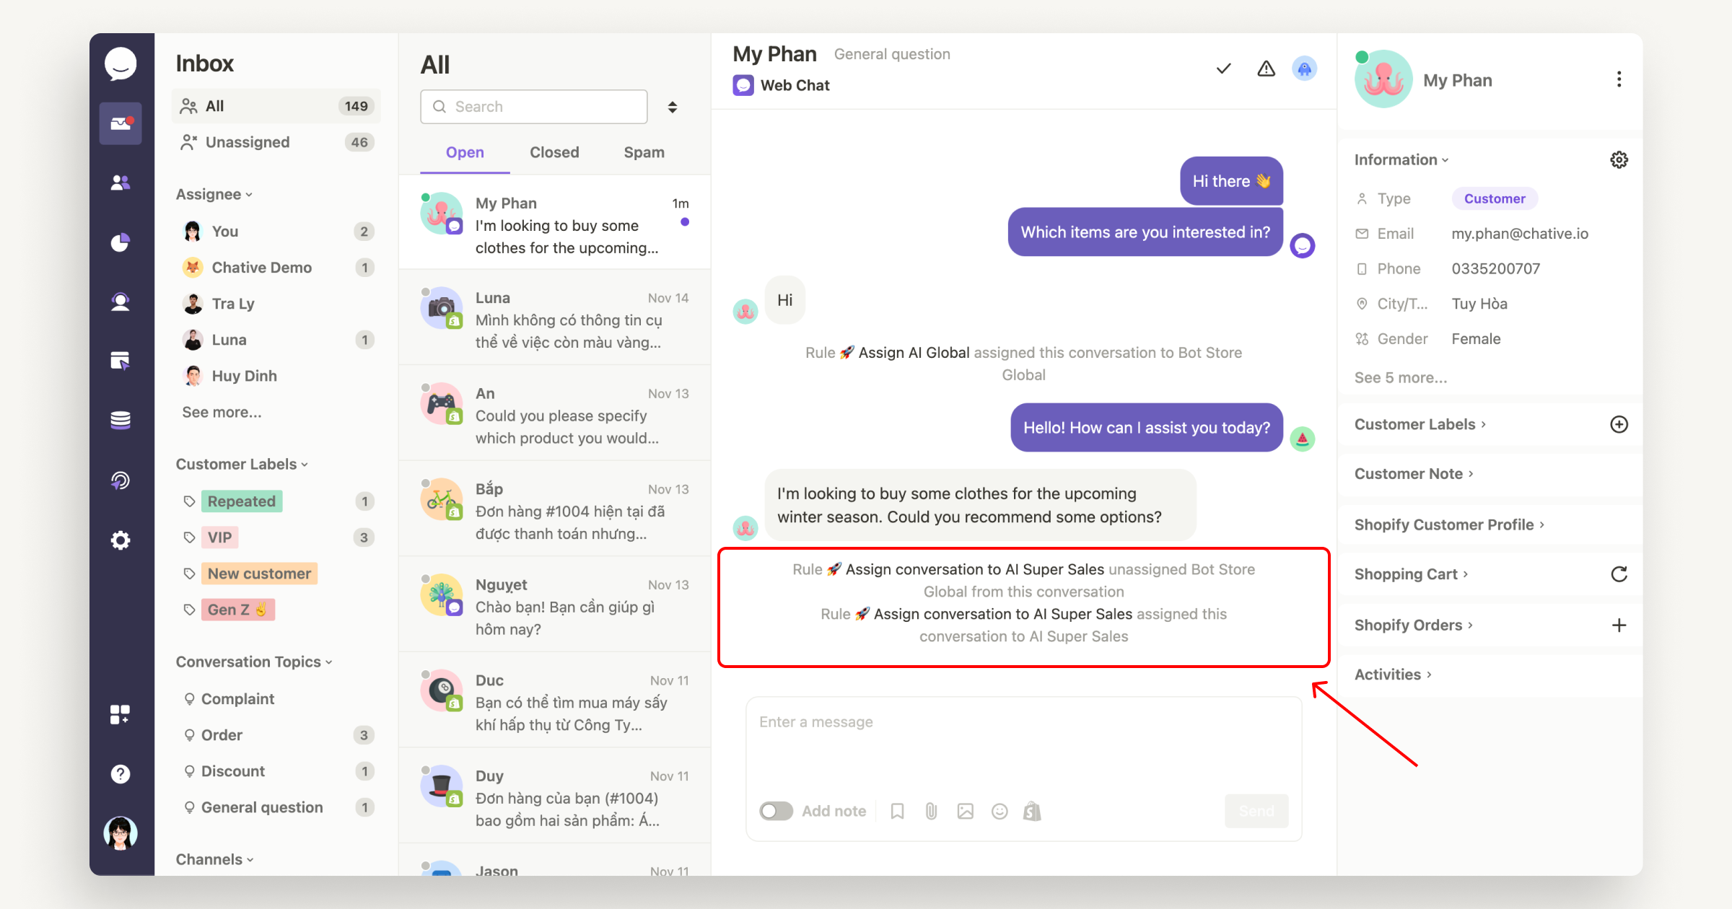The width and height of the screenshot is (1732, 909).
Task: Refresh the Shopping Cart data
Action: 1619,574
